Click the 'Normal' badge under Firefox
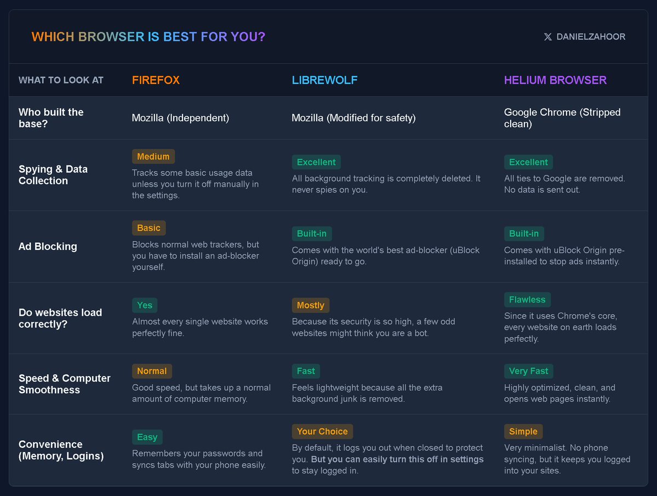The height and width of the screenshot is (496, 657). pyautogui.click(x=152, y=371)
